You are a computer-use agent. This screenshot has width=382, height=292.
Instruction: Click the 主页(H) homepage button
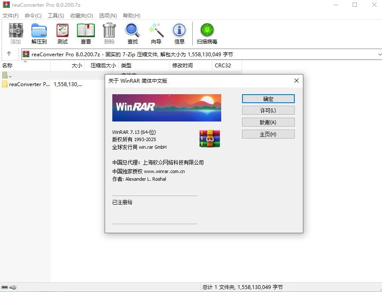[268, 134]
